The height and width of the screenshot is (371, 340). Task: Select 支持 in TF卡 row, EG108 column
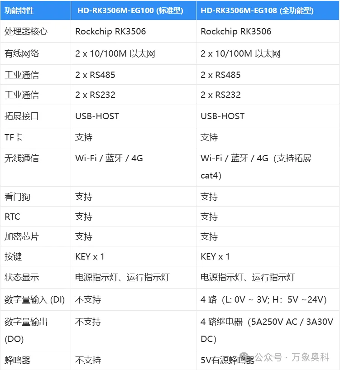pyautogui.click(x=209, y=137)
